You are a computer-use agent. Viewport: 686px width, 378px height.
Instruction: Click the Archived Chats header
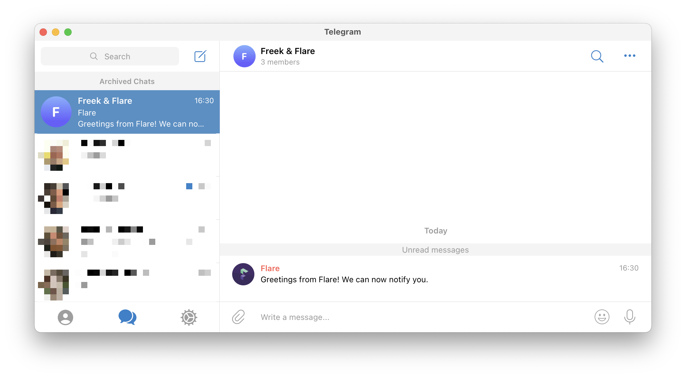pyautogui.click(x=127, y=82)
